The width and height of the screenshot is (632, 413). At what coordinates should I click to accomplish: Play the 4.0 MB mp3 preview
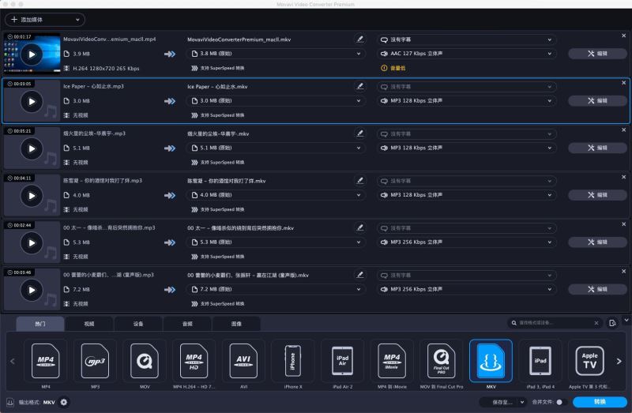click(x=32, y=196)
